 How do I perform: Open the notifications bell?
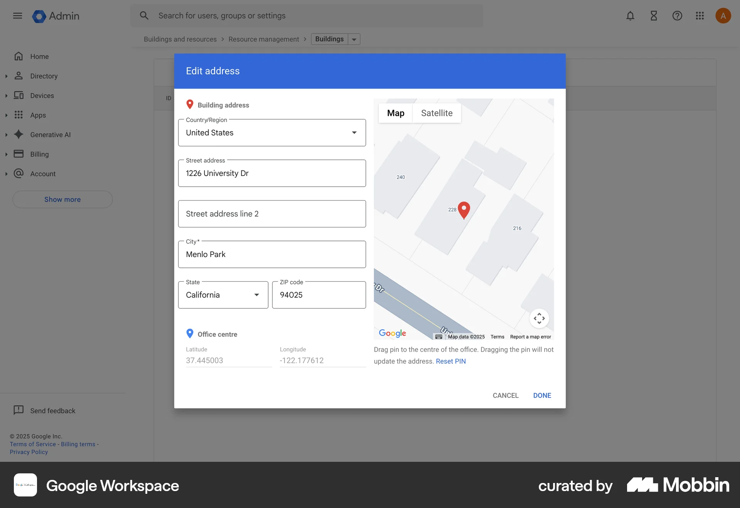coord(630,16)
